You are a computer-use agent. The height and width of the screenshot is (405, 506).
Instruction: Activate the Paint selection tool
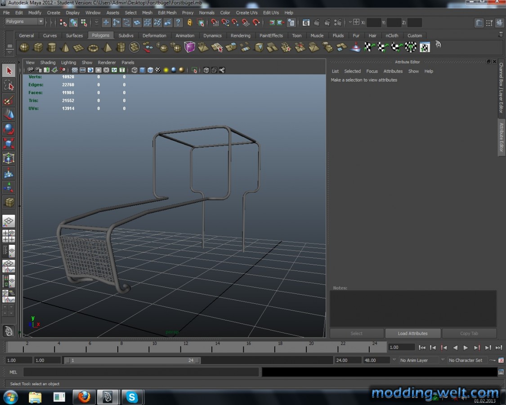(9, 100)
